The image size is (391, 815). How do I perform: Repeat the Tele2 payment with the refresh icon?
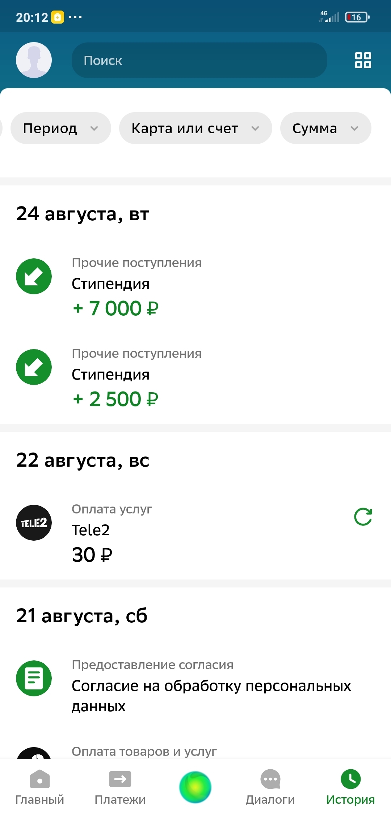coord(363,517)
